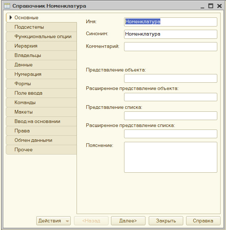Select the Основные tab

pos(41,18)
